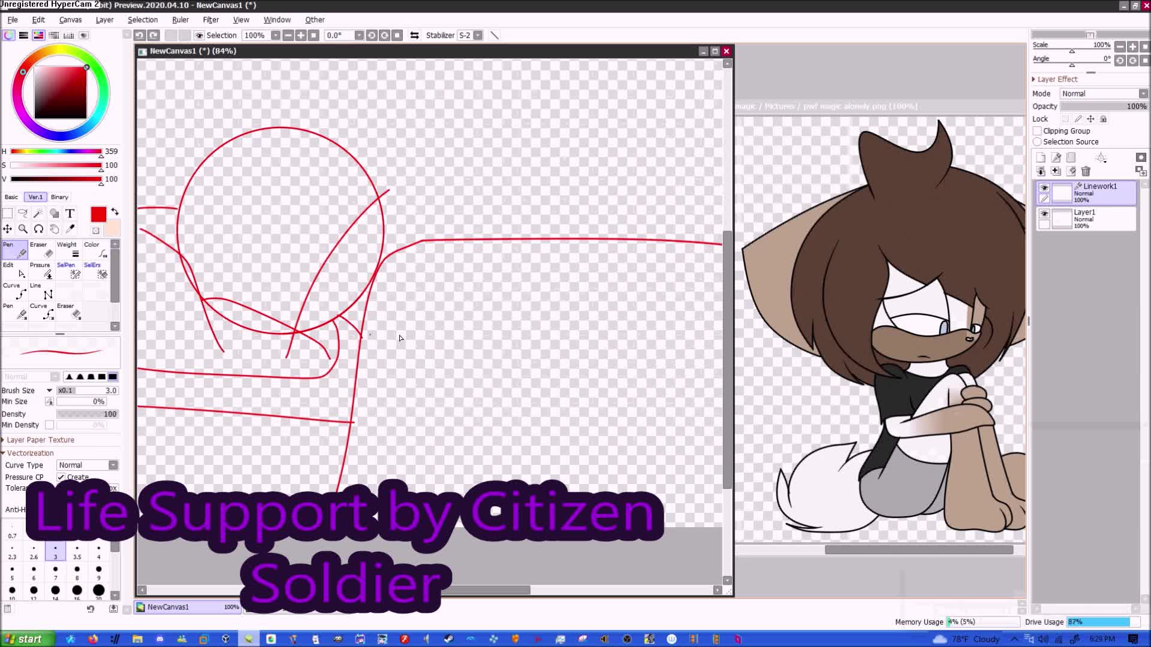Choose the Weight linework tool

[x=68, y=250]
